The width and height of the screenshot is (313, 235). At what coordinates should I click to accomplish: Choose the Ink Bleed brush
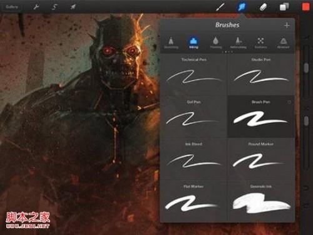tap(193, 159)
